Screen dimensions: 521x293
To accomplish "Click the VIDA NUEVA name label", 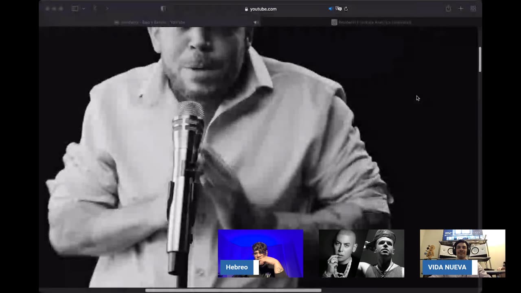I will coord(447,267).
